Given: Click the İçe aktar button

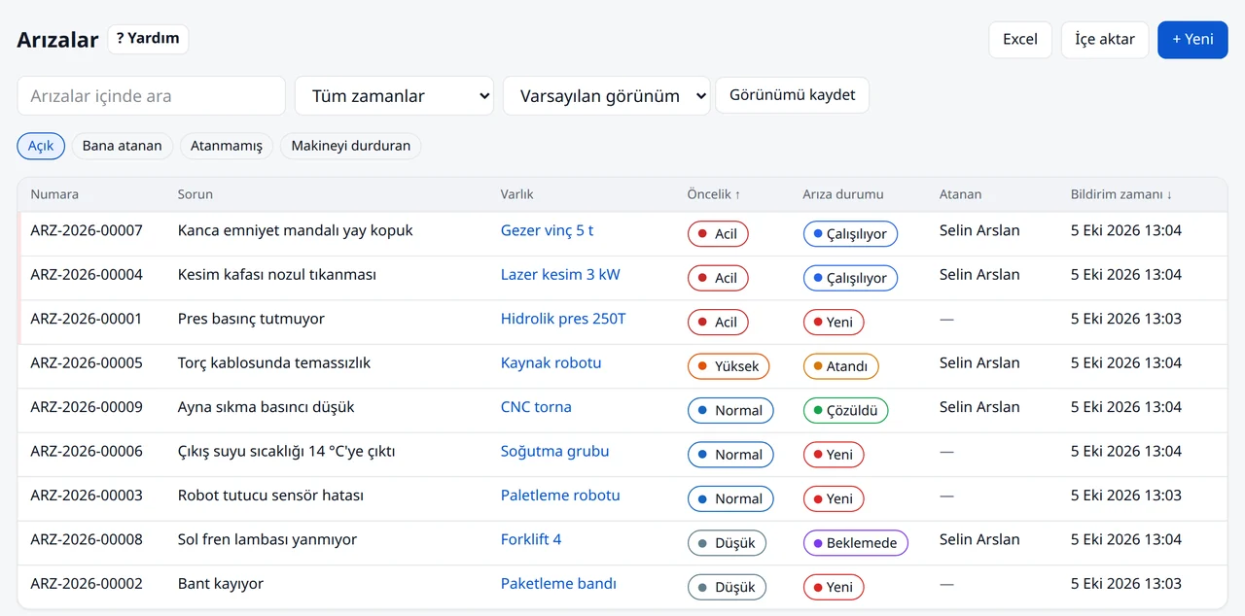Looking at the screenshot, I should [x=1105, y=40].
